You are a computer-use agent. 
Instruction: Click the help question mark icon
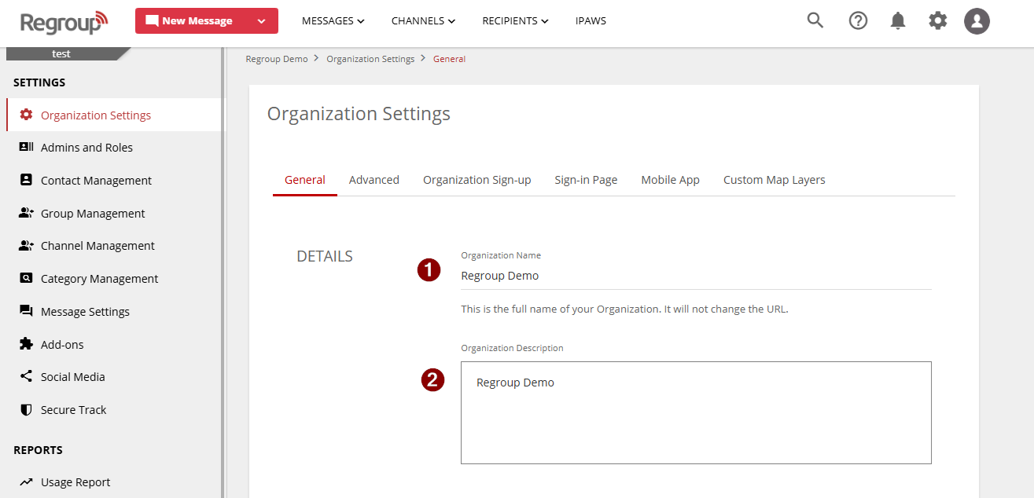(858, 21)
